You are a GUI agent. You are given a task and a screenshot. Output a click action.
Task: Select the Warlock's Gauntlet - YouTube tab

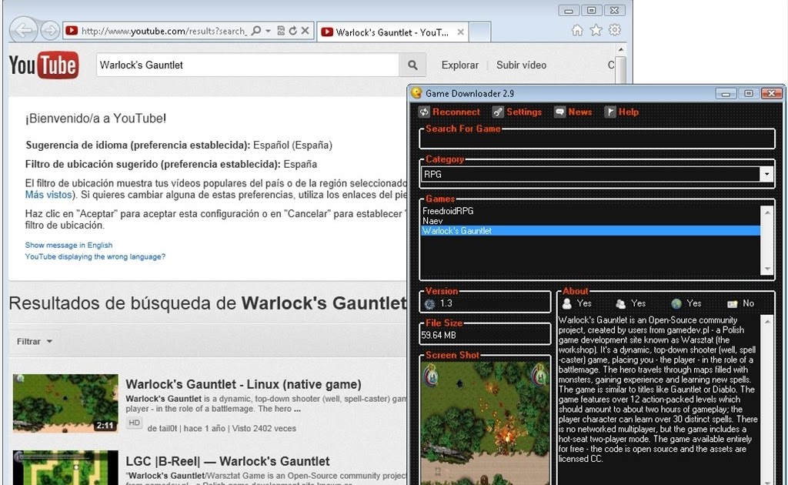pyautogui.click(x=392, y=32)
